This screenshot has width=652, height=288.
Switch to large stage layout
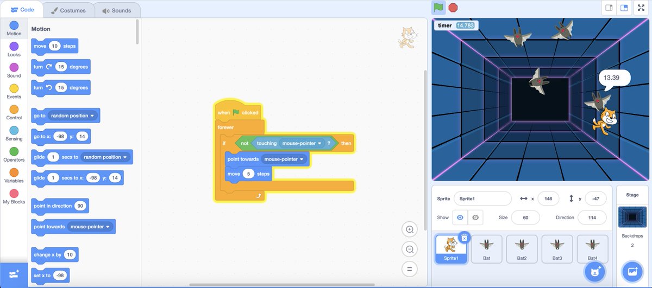point(624,8)
